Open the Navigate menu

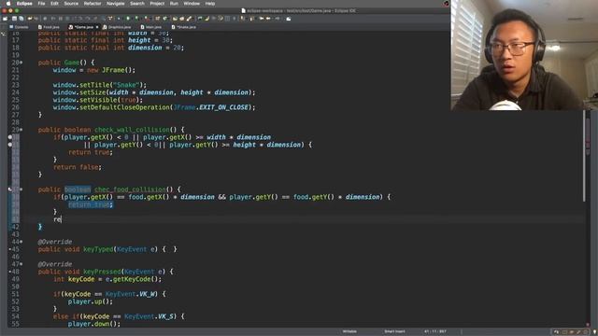(115, 4)
